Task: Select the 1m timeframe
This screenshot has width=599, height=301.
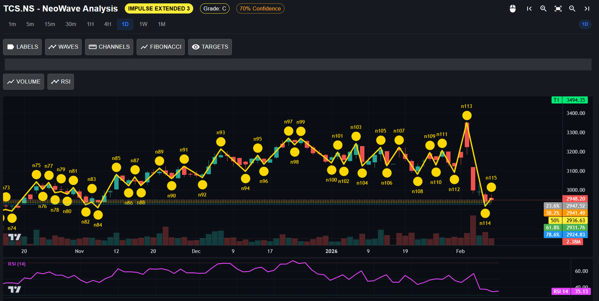Action: point(12,24)
